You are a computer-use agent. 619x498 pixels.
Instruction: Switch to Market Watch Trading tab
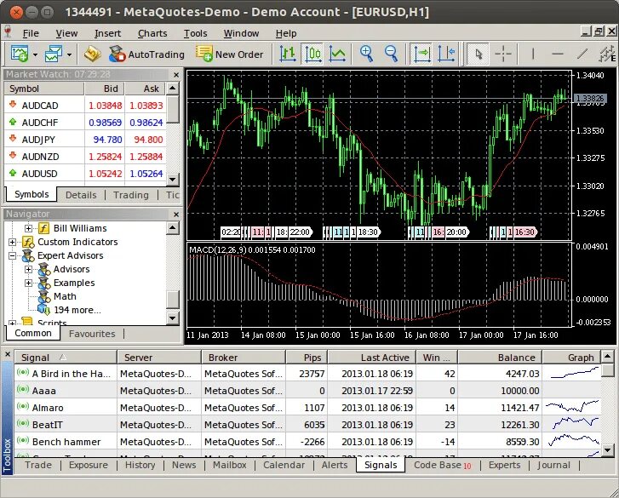click(131, 195)
